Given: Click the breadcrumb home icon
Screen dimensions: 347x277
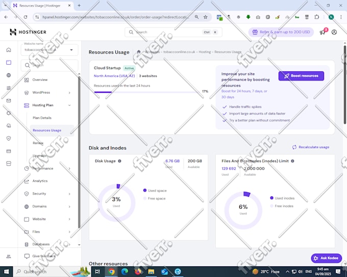Looking at the screenshot, I should 139,52.
